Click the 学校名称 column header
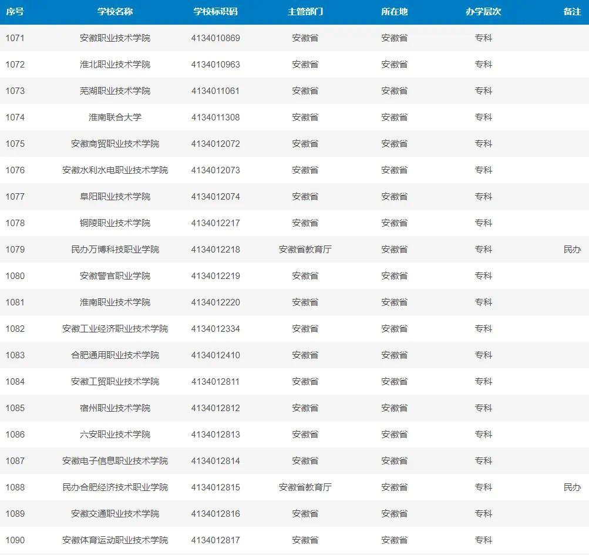 tap(115, 12)
